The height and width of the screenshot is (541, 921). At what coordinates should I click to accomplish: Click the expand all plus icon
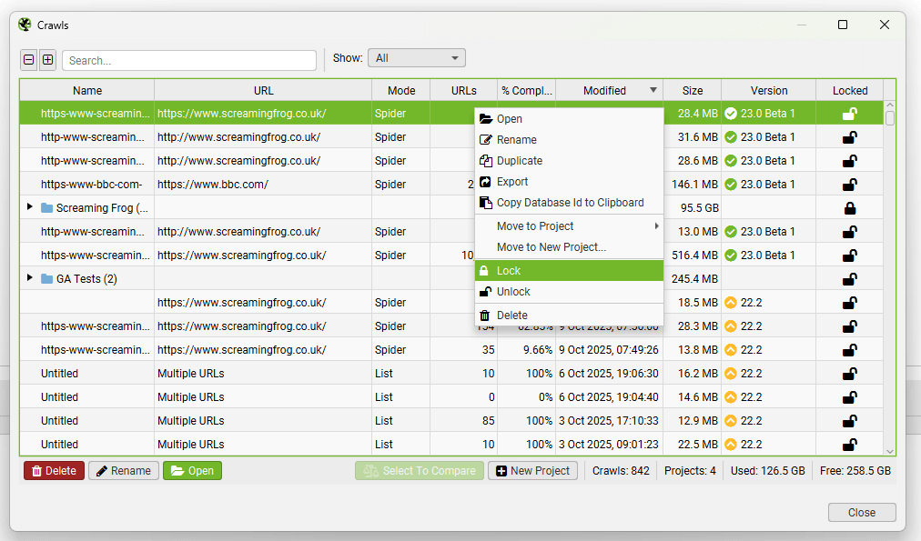point(47,60)
